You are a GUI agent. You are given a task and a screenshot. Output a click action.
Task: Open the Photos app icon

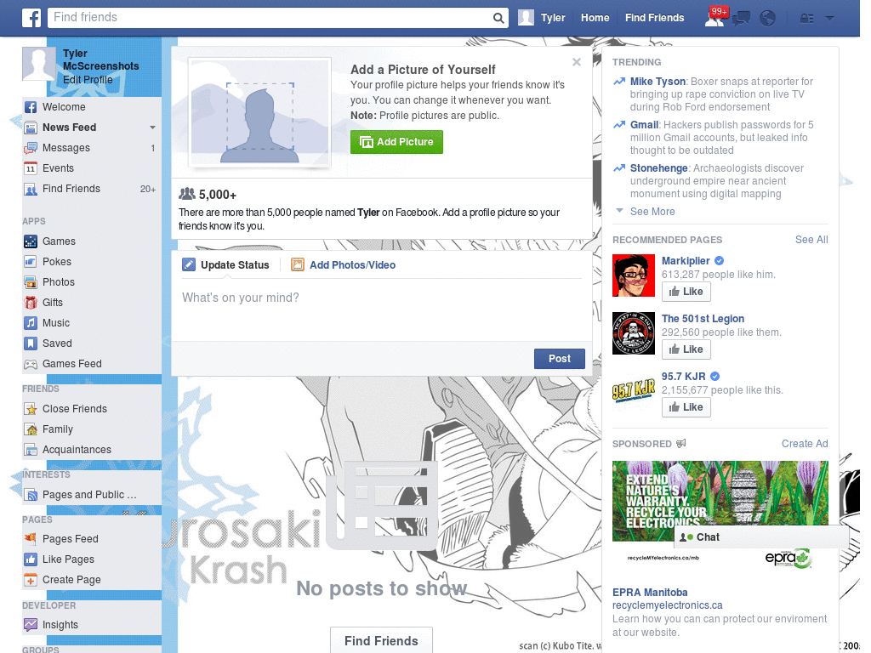pyautogui.click(x=31, y=282)
